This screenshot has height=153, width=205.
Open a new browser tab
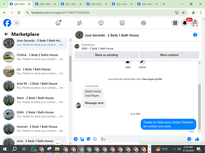(x=164, y=4)
